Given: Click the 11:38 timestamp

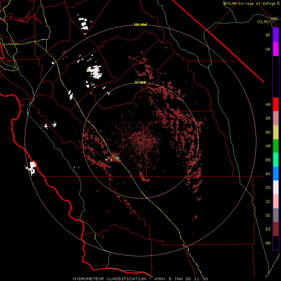Looking at the screenshot, I should [x=202, y=279].
